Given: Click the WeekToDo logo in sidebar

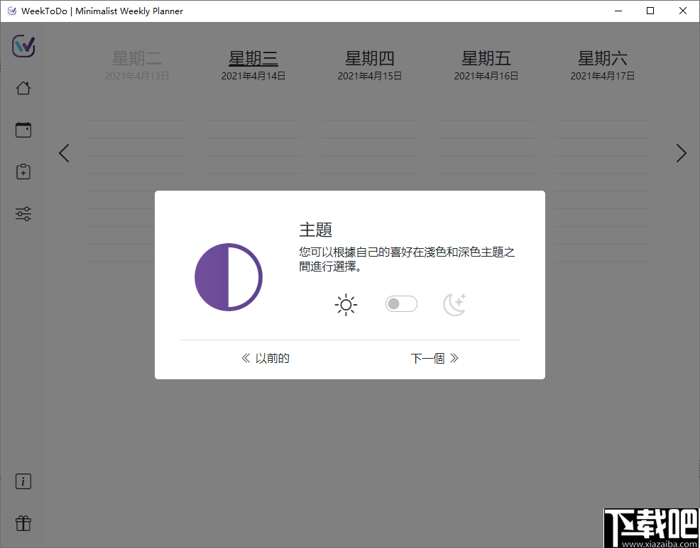Looking at the screenshot, I should [x=23, y=45].
